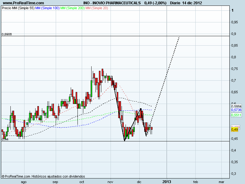Click the 0,9 price axis label
Viewport: 245px width, 184px height.
tap(234, 34)
